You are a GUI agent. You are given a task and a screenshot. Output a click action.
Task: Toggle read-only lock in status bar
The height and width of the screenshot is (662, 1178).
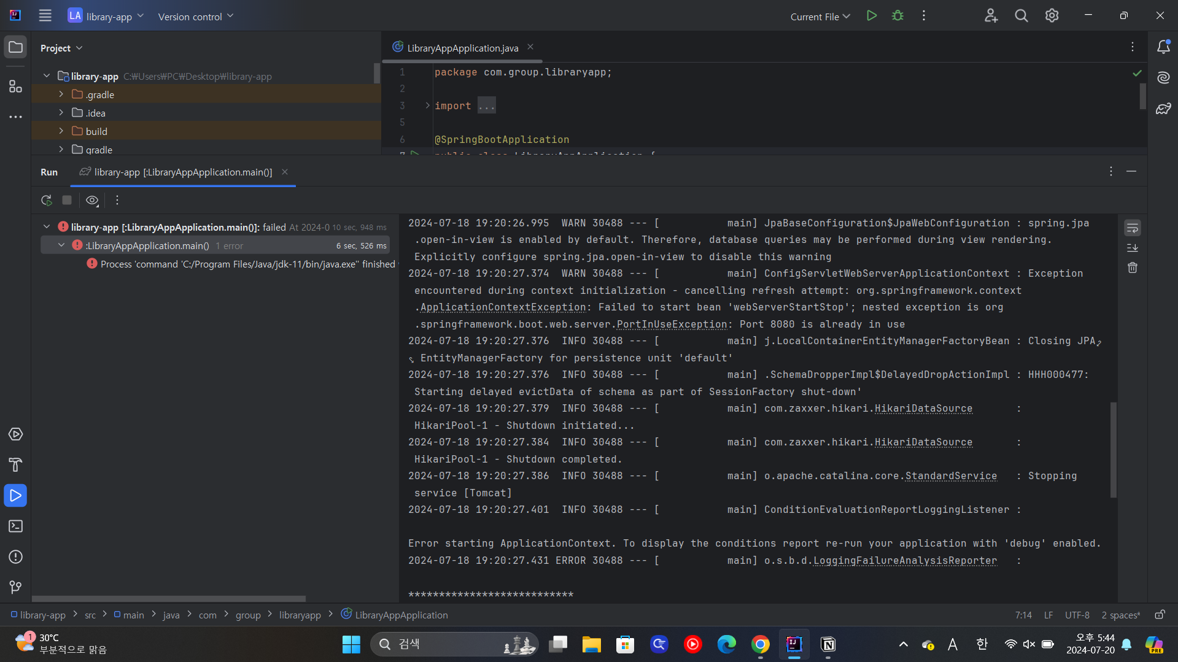tap(1160, 615)
